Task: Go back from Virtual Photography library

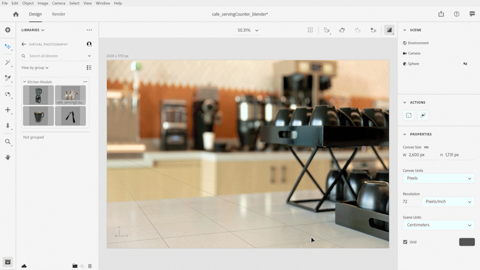Action: [x=24, y=44]
